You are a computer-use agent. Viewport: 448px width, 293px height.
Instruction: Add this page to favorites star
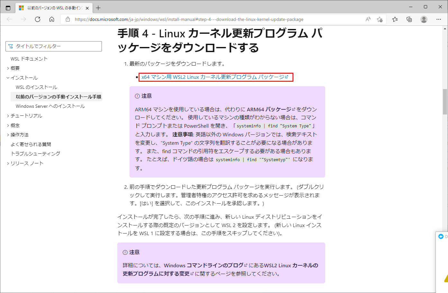380,19
